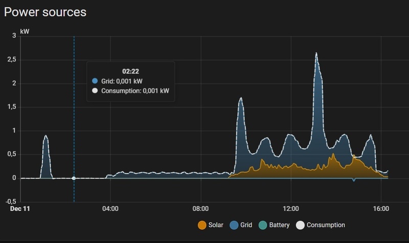
Task: Click the 'Dec 11' date axis label
Action: [20, 209]
